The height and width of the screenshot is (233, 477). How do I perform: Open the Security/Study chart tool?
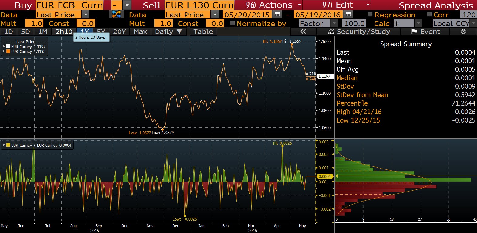tap(359, 32)
